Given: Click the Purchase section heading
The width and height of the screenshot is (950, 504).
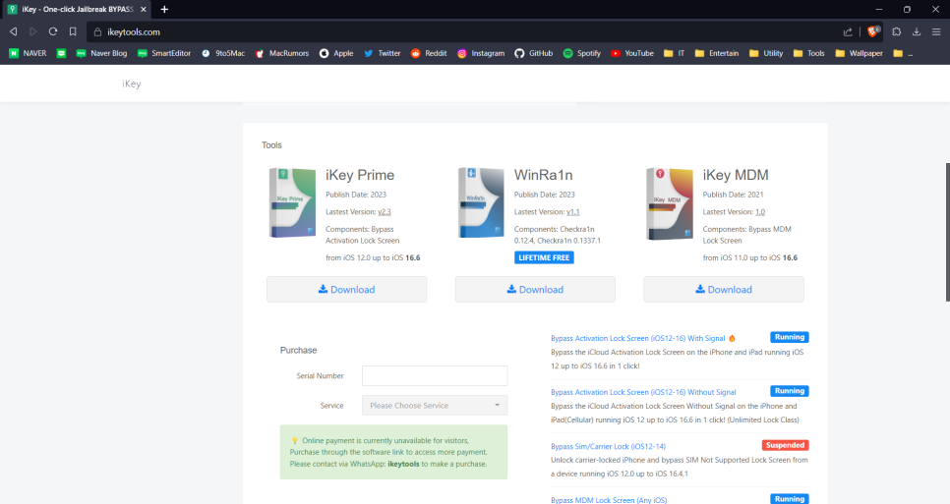Looking at the screenshot, I should (x=298, y=351).
